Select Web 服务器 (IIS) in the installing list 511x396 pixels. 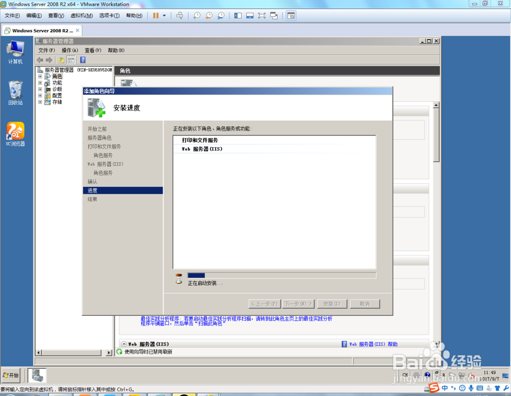pyautogui.click(x=202, y=149)
